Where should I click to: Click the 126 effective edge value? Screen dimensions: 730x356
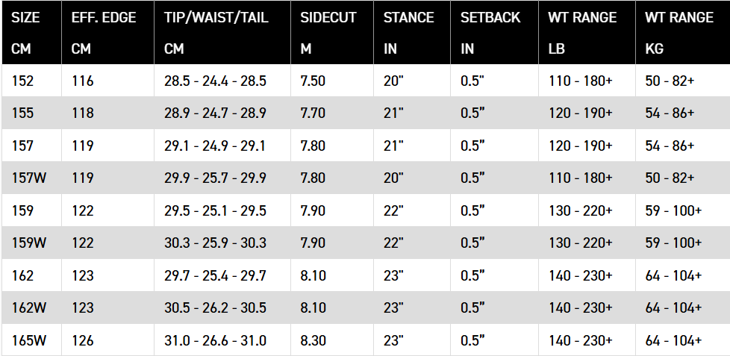[83, 341]
